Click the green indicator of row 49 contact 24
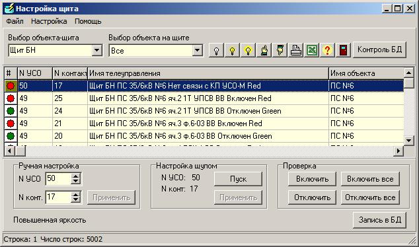419x247 pixels. [x=11, y=111]
